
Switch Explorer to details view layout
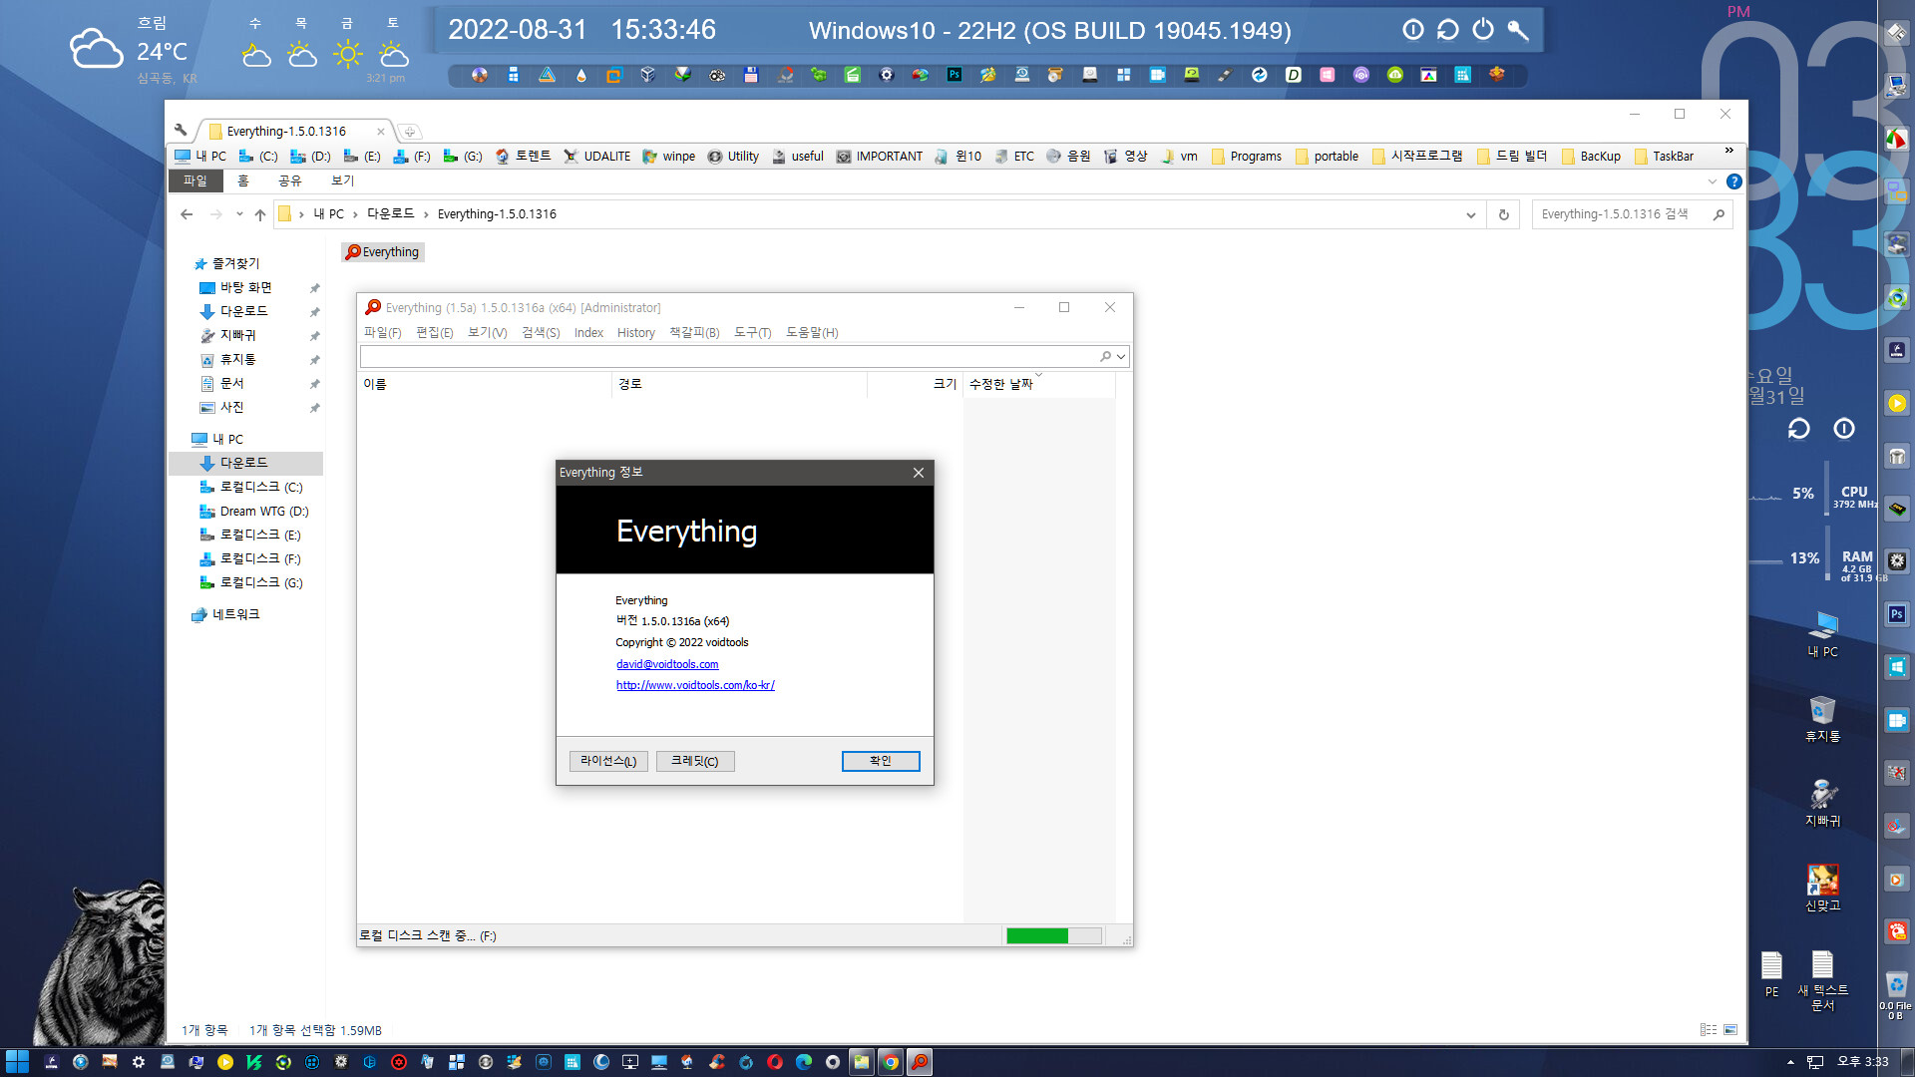pos(1709,1030)
